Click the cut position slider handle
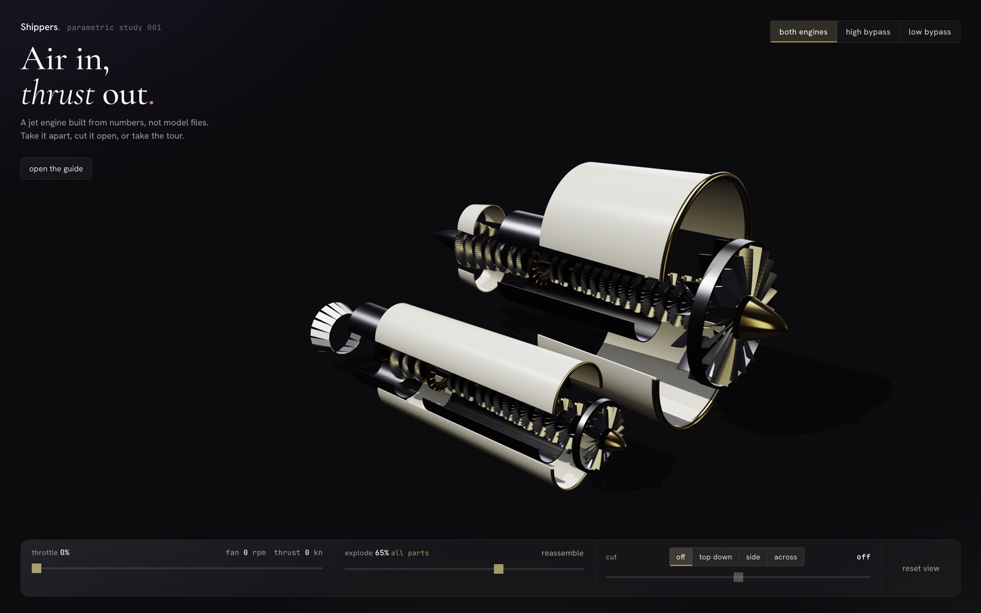Image resolution: width=981 pixels, height=613 pixels. point(738,577)
